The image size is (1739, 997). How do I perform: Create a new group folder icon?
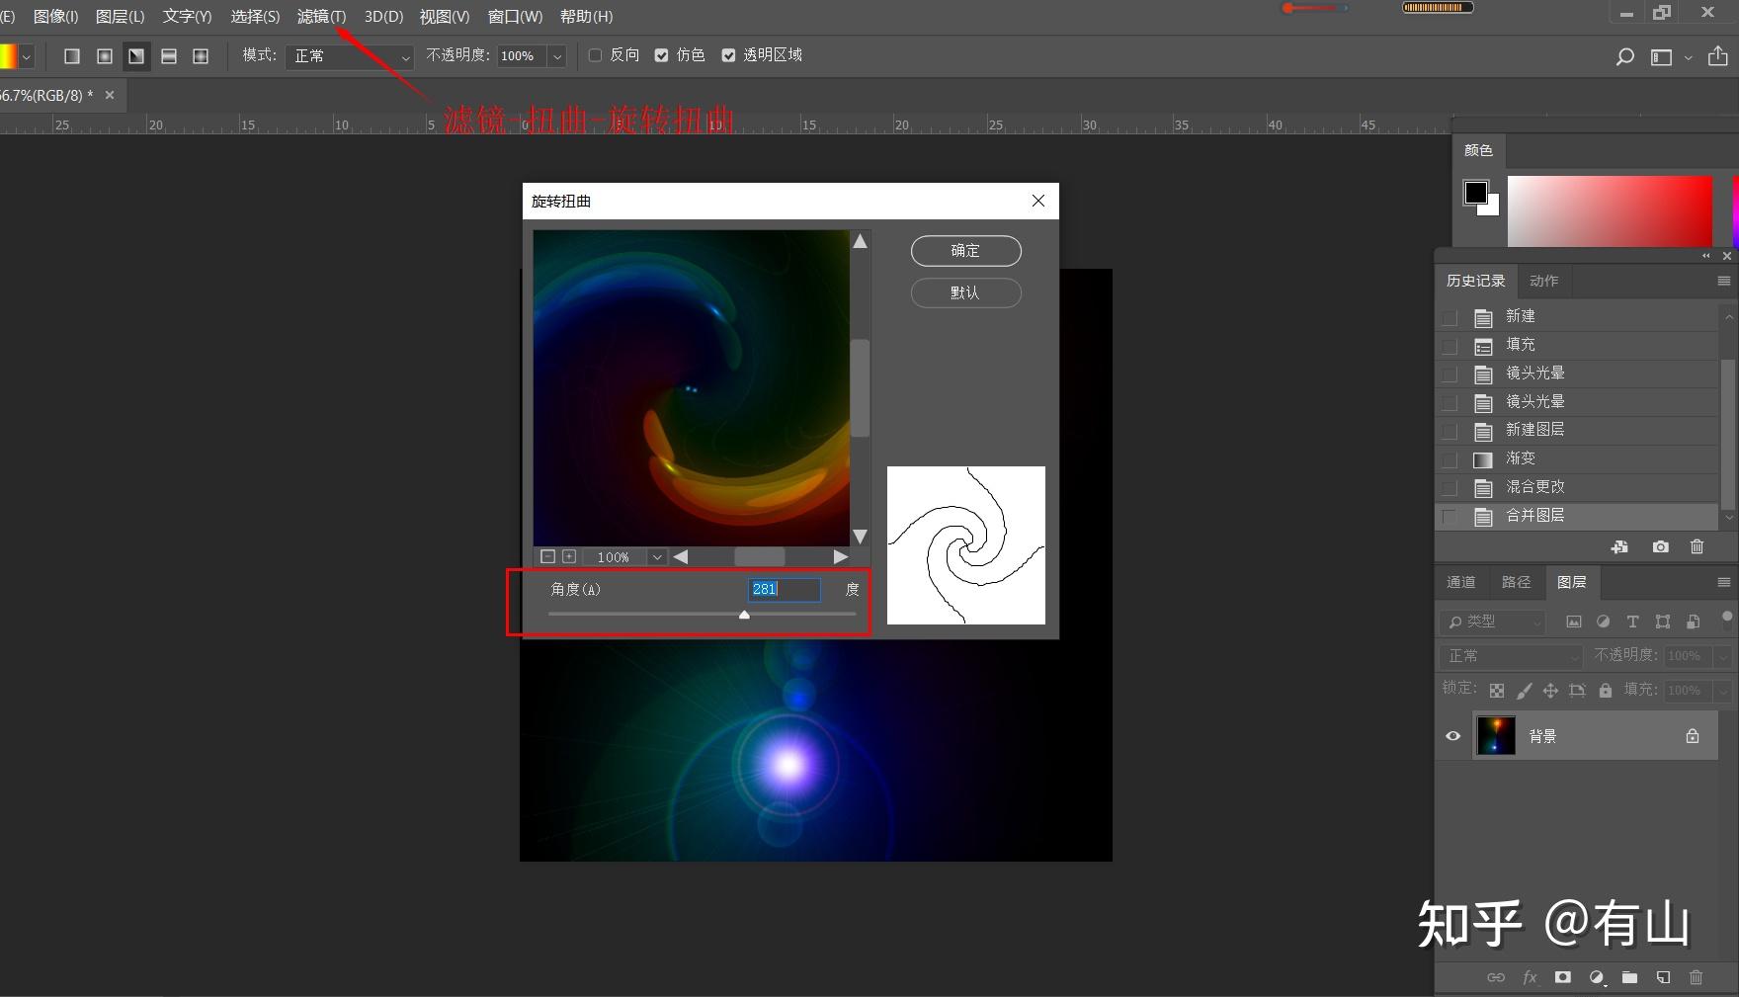click(1629, 977)
